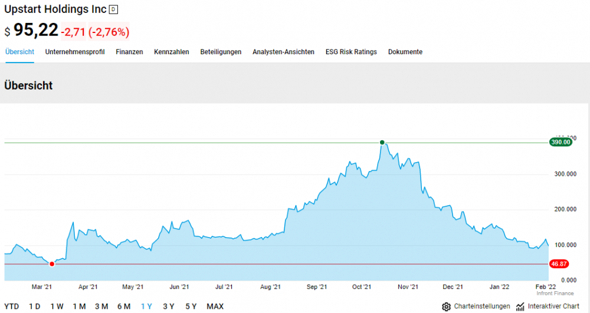Image resolution: width=590 pixels, height=313 pixels.
Task: Click the red 52-week low dot on chart
Action: 52,264
